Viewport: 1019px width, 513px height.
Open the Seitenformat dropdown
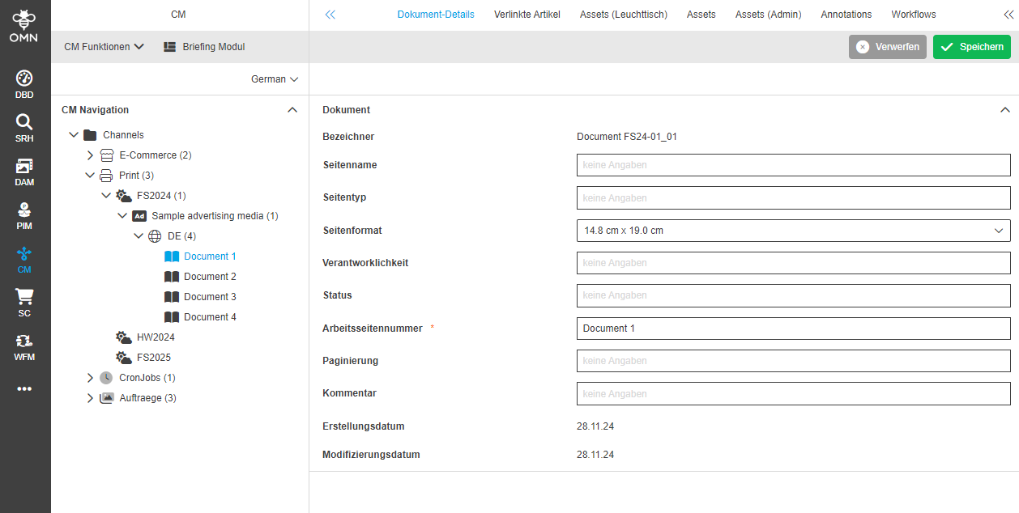point(793,231)
